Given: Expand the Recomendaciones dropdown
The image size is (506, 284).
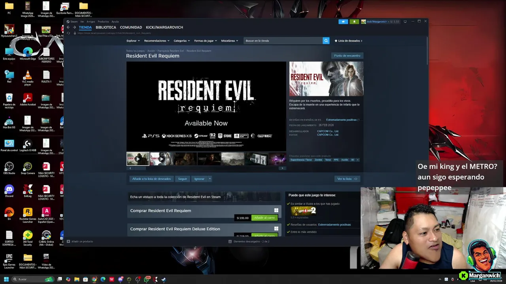Looking at the screenshot, I should coord(157,41).
